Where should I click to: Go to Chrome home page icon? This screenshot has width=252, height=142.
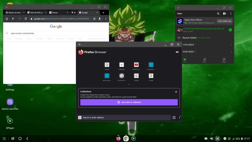click(x=7, y=19)
